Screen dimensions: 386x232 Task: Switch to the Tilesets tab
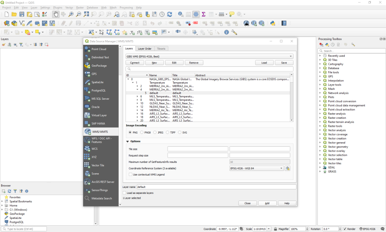click(x=161, y=49)
